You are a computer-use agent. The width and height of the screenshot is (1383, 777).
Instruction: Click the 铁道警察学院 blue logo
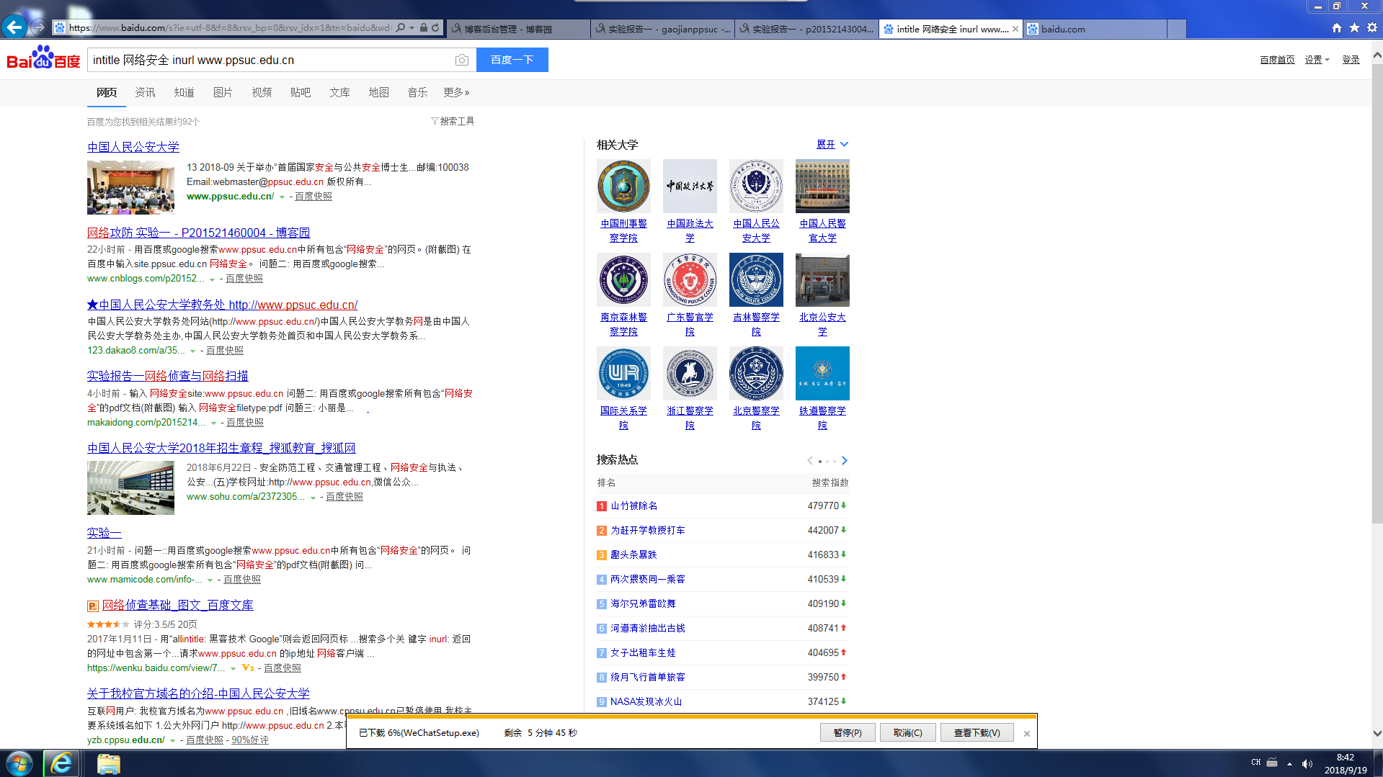click(822, 373)
